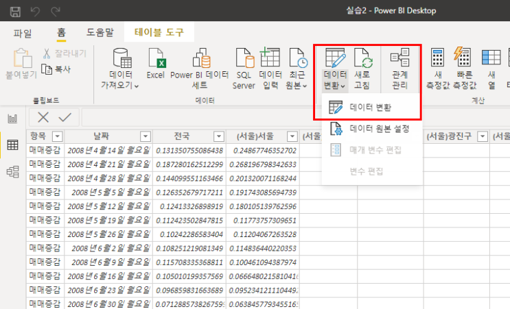Open 전국 column filter dropdown
This screenshot has width=510, height=309.
pyautogui.click(x=219, y=136)
